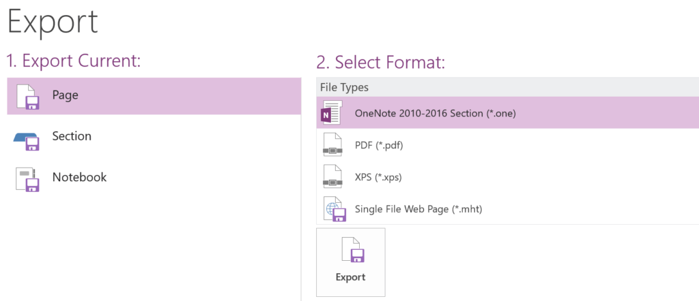Choose the Notebook label to export

[x=79, y=177]
